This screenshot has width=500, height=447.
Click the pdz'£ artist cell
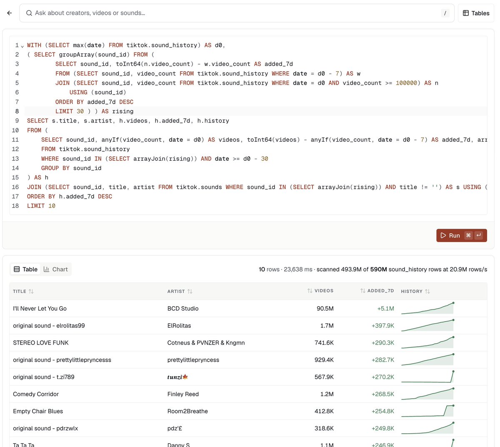(x=175, y=428)
